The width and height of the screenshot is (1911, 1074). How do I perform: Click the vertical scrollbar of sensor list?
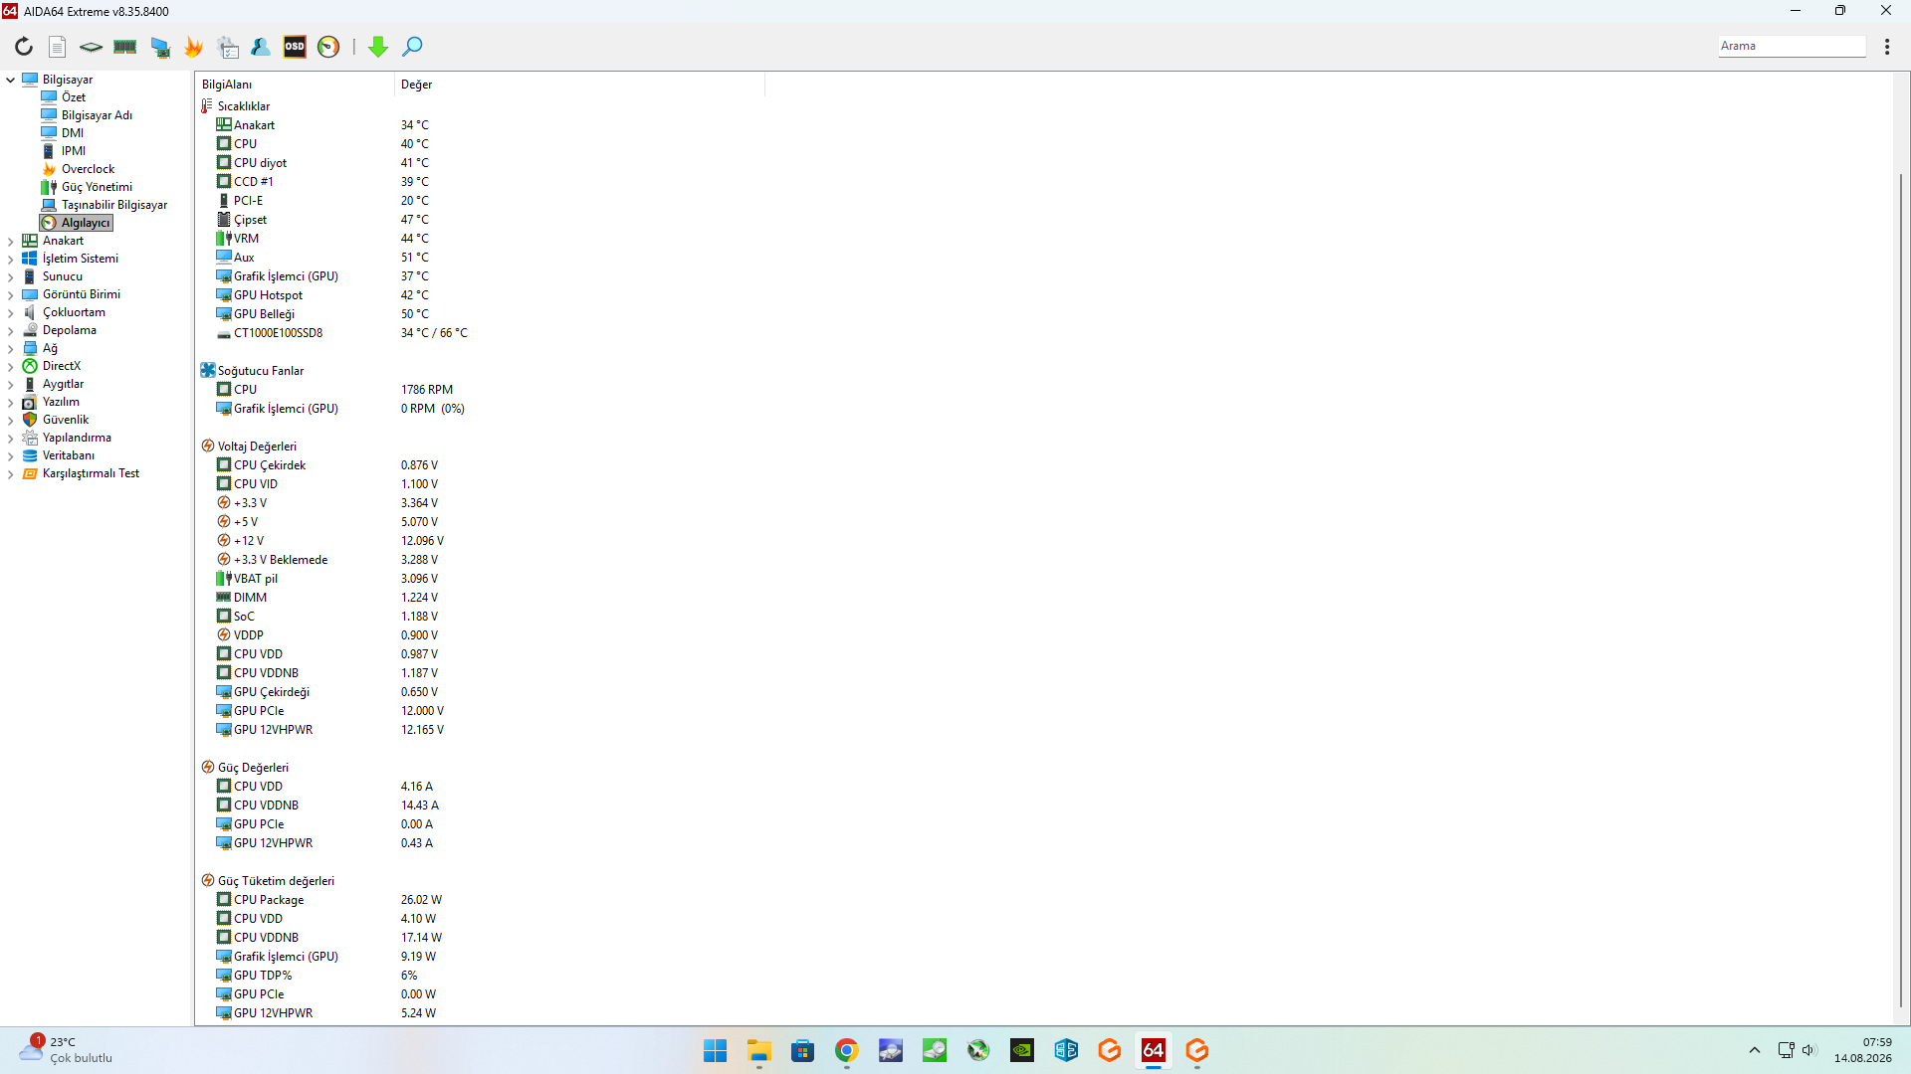pos(1901,592)
